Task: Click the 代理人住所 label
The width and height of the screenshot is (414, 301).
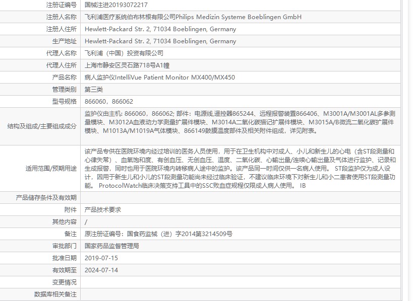Action: click(61, 65)
